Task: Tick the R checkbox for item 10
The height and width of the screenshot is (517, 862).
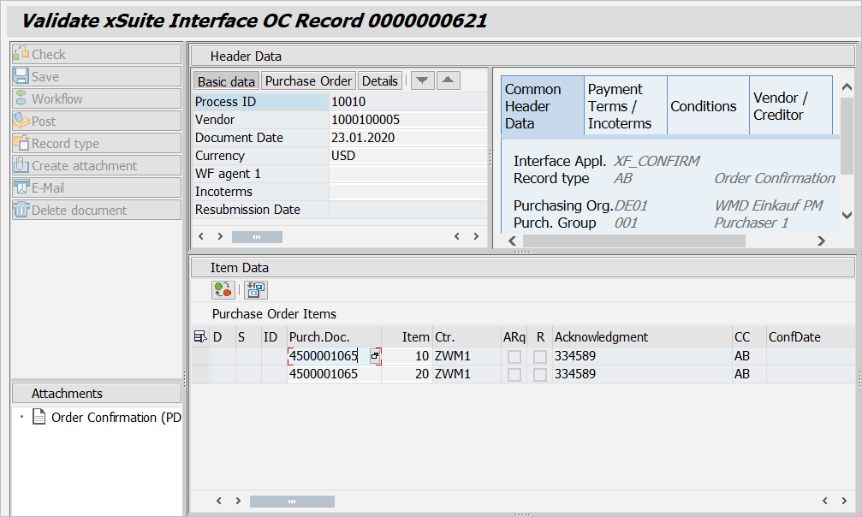Action: click(540, 356)
